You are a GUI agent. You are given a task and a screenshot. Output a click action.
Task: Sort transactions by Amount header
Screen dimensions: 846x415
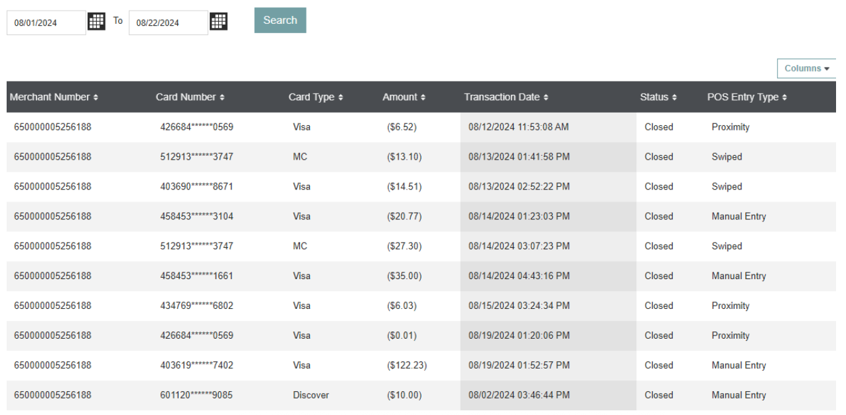point(403,97)
